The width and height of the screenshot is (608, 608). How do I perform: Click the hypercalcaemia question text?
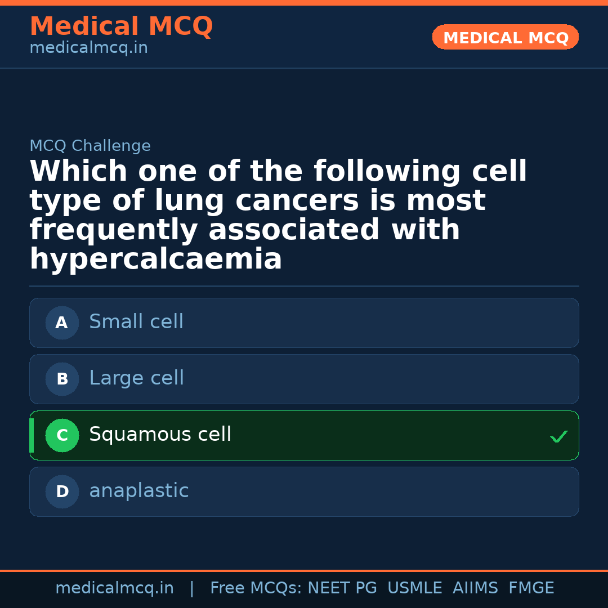point(278,216)
